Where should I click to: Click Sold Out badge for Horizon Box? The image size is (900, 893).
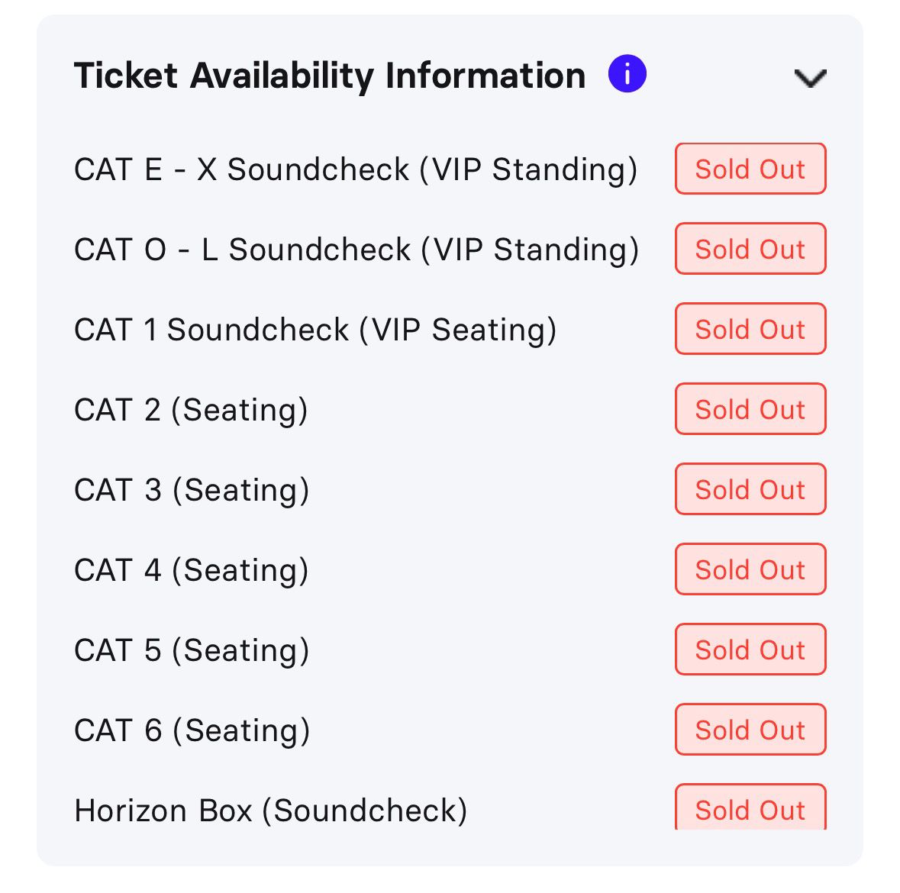coord(750,808)
